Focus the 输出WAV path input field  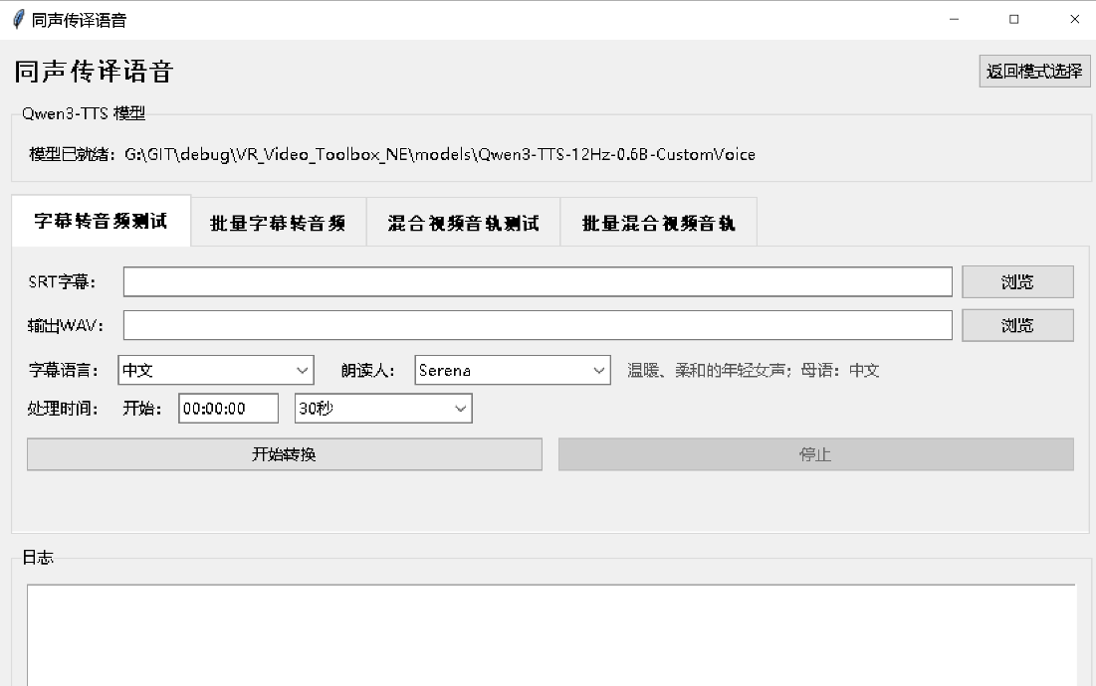pos(538,325)
